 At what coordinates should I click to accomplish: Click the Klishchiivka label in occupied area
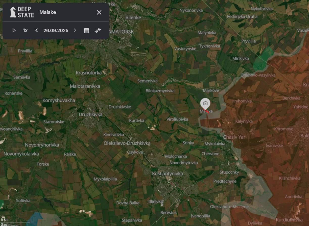pyautogui.click(x=290, y=178)
